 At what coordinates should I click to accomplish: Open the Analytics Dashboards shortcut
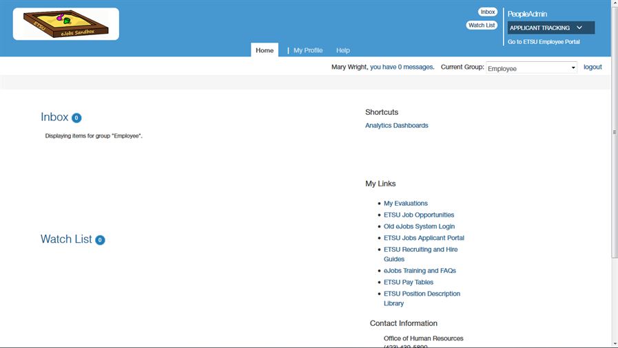coord(396,126)
